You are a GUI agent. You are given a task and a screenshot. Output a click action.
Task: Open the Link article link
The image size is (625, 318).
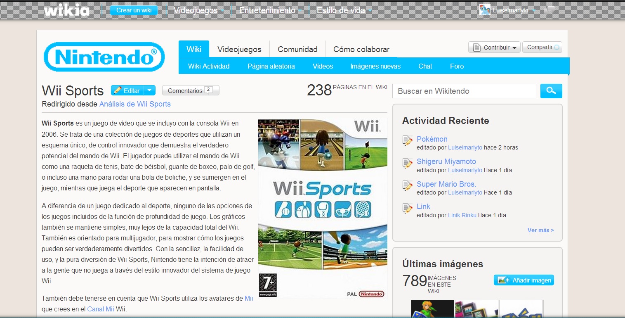tap(423, 206)
